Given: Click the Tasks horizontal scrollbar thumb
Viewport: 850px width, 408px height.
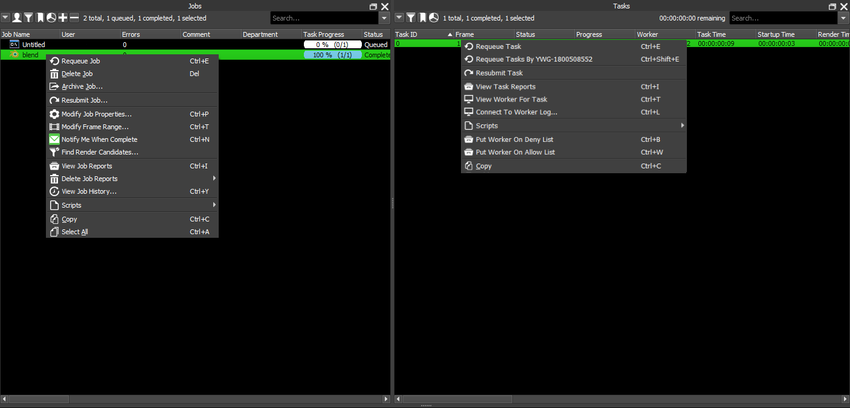Looking at the screenshot, I should point(458,399).
